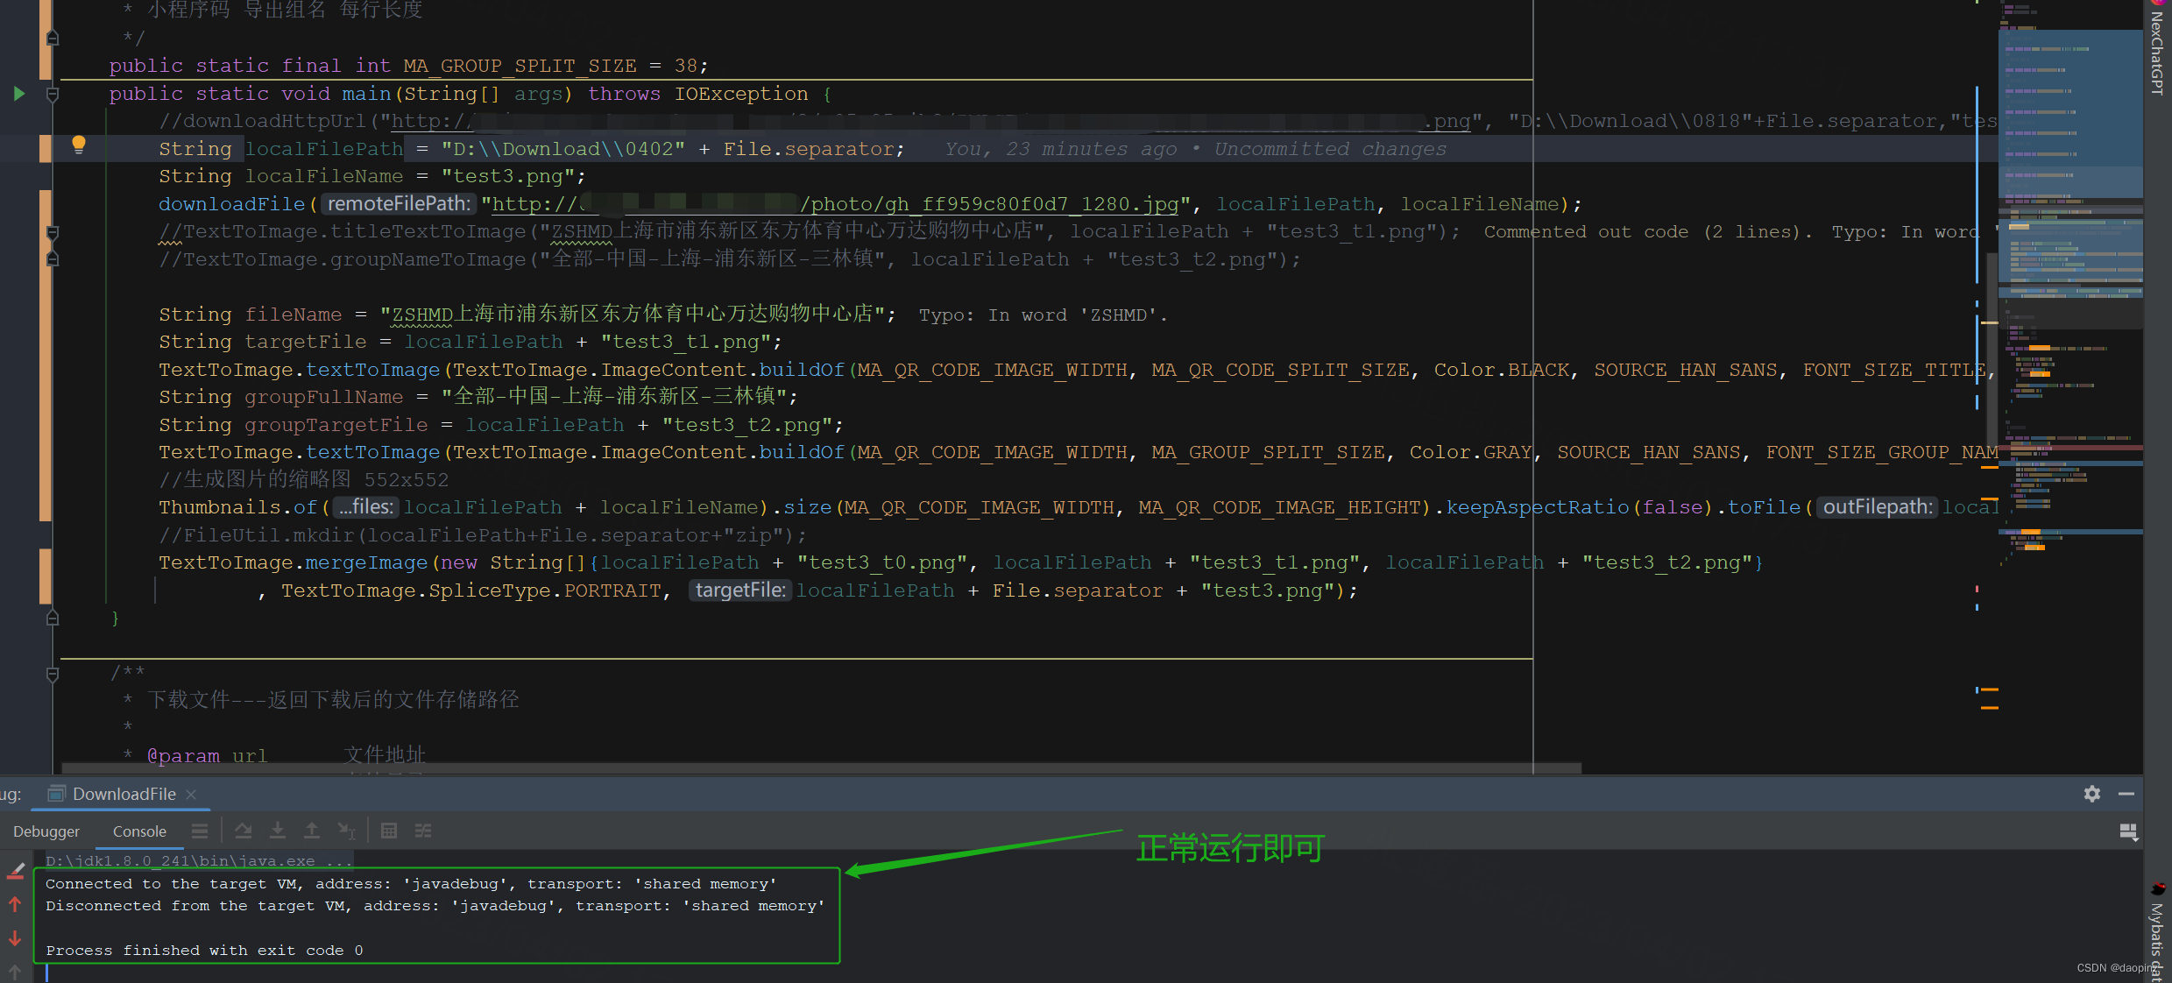Screen dimensions: 2172x983
Task: Select the Console tab
Action: (x=139, y=831)
